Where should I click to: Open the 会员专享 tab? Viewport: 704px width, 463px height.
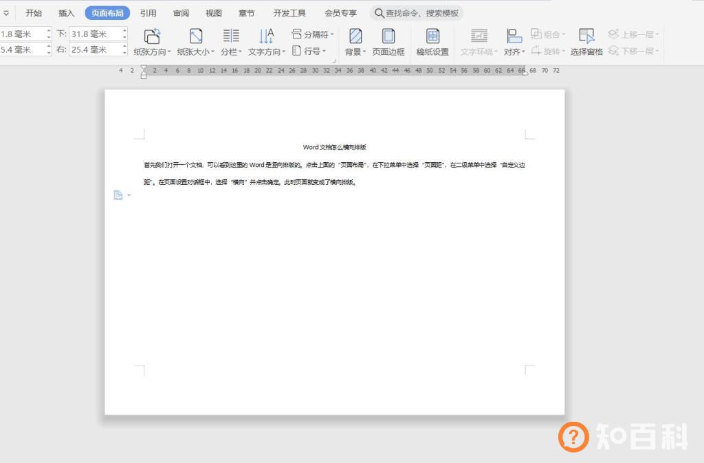[x=341, y=13]
